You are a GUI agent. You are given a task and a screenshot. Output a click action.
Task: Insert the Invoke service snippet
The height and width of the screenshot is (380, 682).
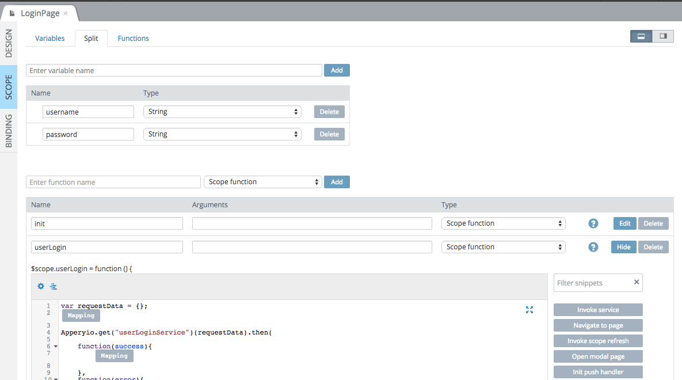coord(598,310)
